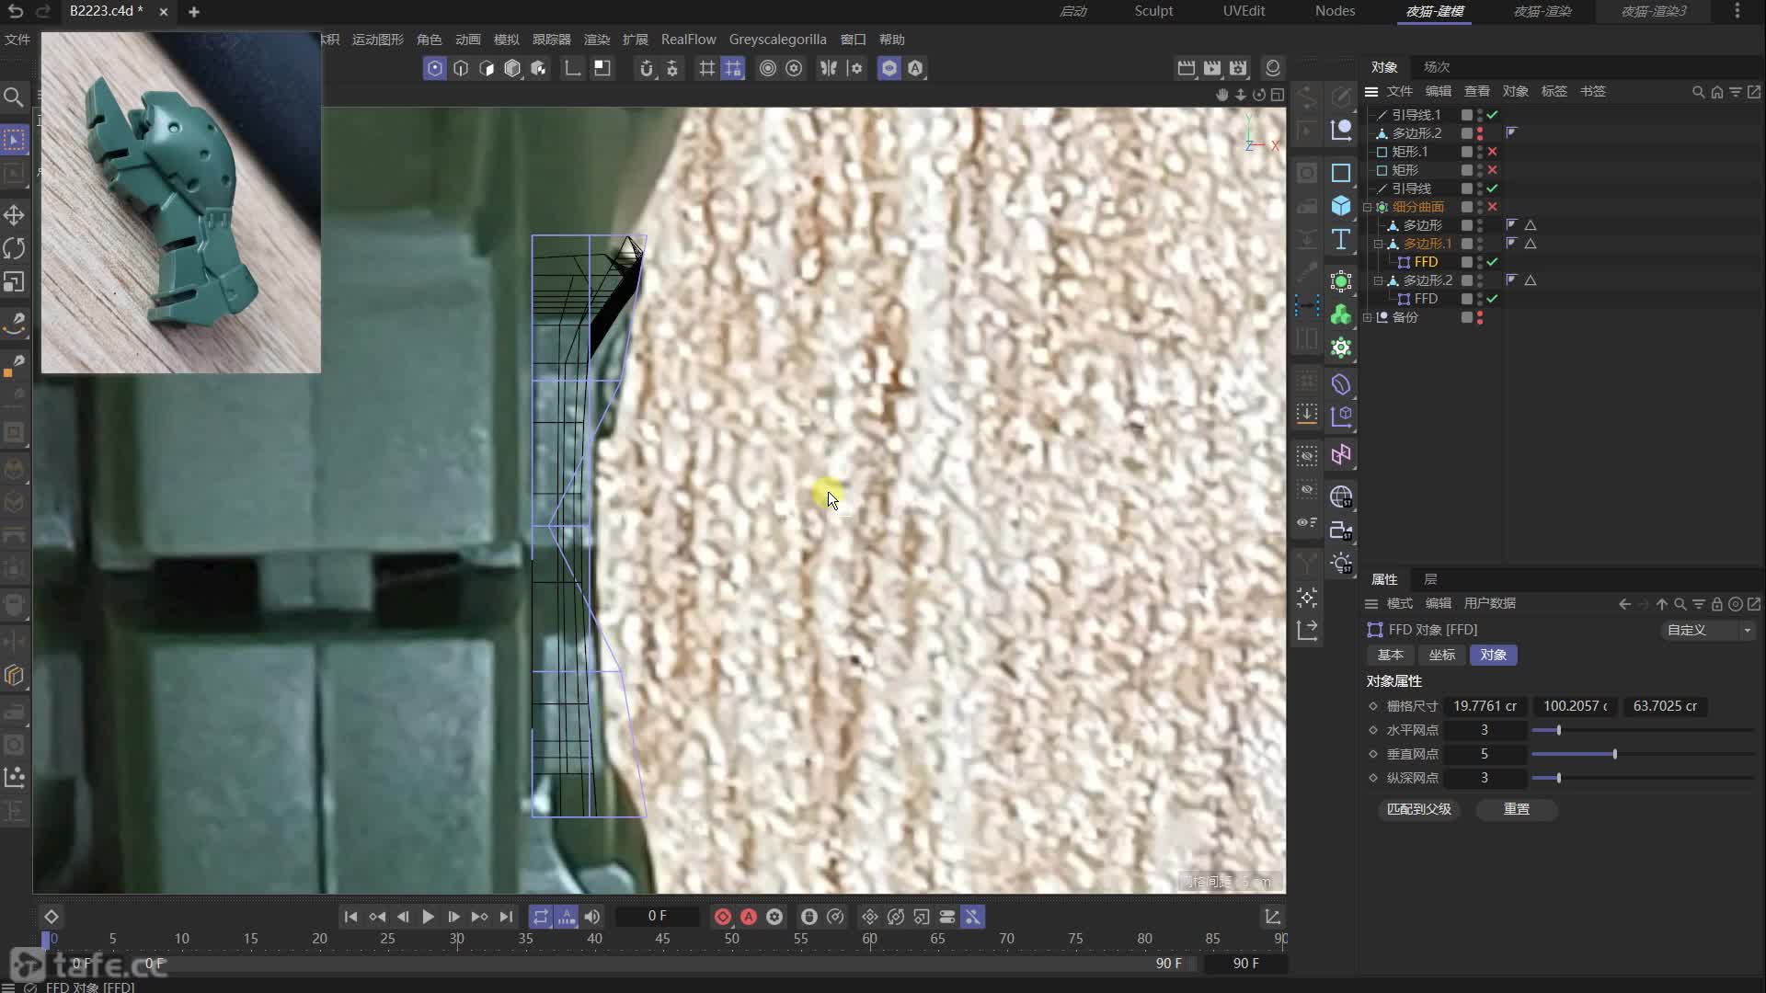Image resolution: width=1766 pixels, height=993 pixels.
Task: Switch to the 坐标 attribute tab
Action: [1441, 655]
